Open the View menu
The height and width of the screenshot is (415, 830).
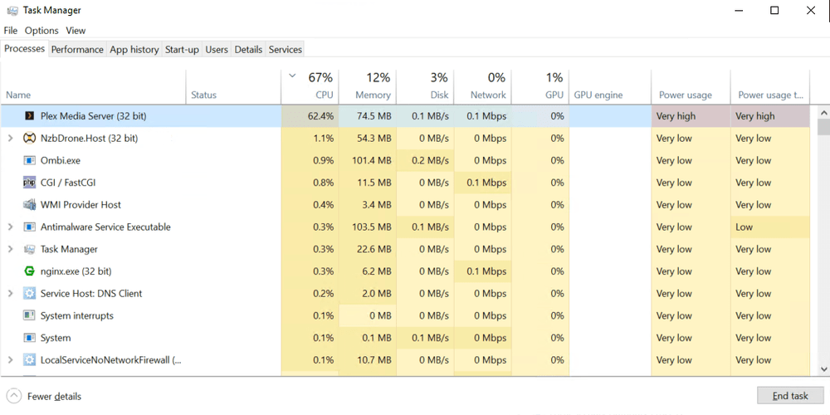pos(76,31)
